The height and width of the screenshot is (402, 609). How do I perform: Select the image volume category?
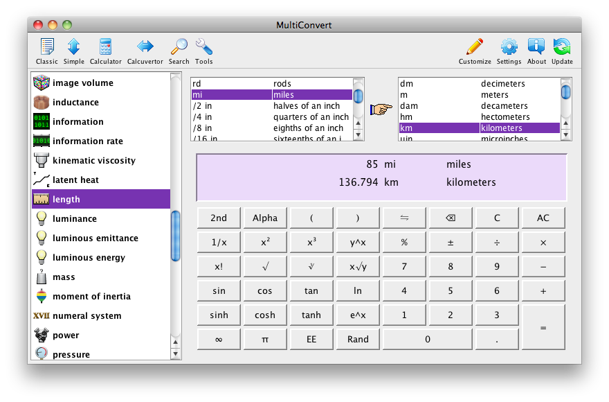pyautogui.click(x=101, y=83)
